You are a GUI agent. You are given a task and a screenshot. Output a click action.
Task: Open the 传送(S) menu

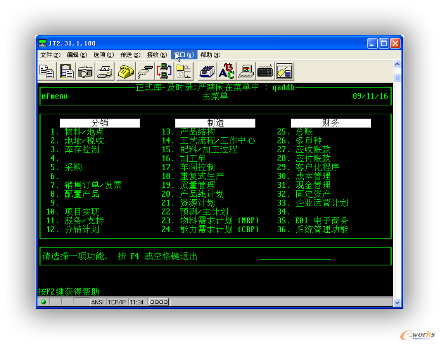[130, 55]
